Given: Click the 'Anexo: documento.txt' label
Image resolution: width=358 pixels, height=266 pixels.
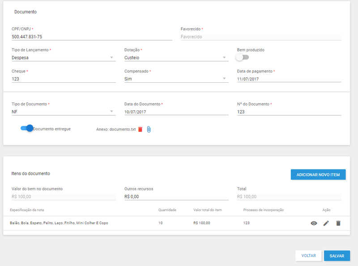Looking at the screenshot, I should point(116,129).
